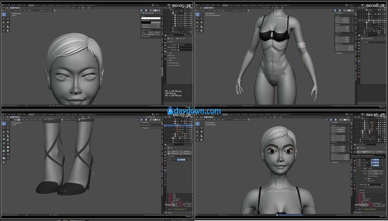This screenshot has width=388, height=221.
Task: Click the Shadow Color swatch in Screencast Keys
Action: coord(151,22)
